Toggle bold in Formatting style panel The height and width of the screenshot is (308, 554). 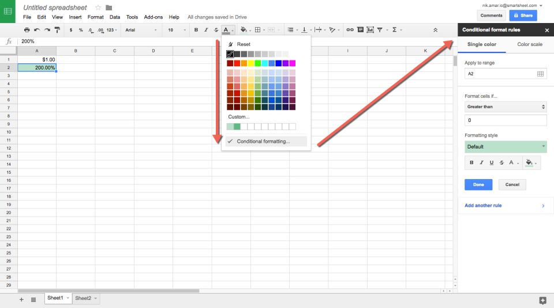click(x=471, y=163)
